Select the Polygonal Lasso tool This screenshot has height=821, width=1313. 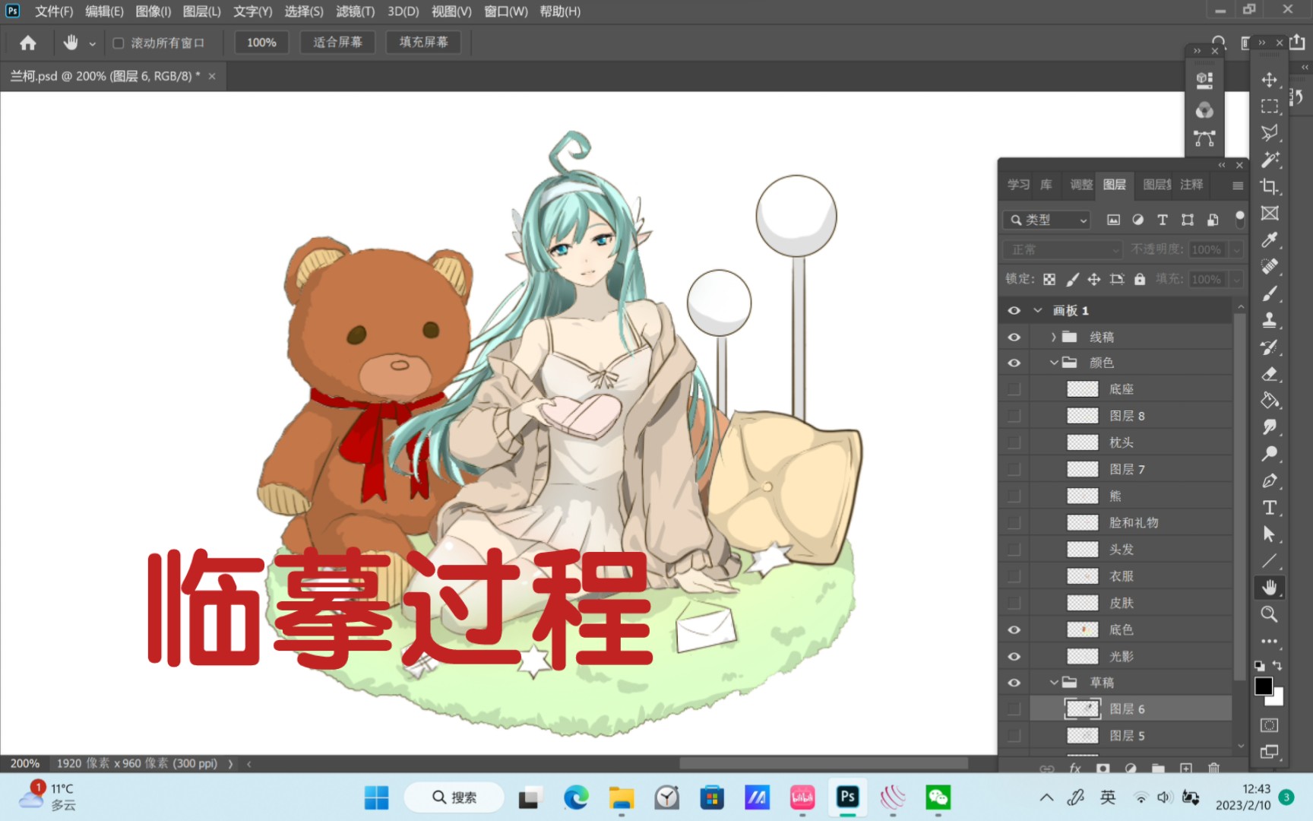(1269, 133)
